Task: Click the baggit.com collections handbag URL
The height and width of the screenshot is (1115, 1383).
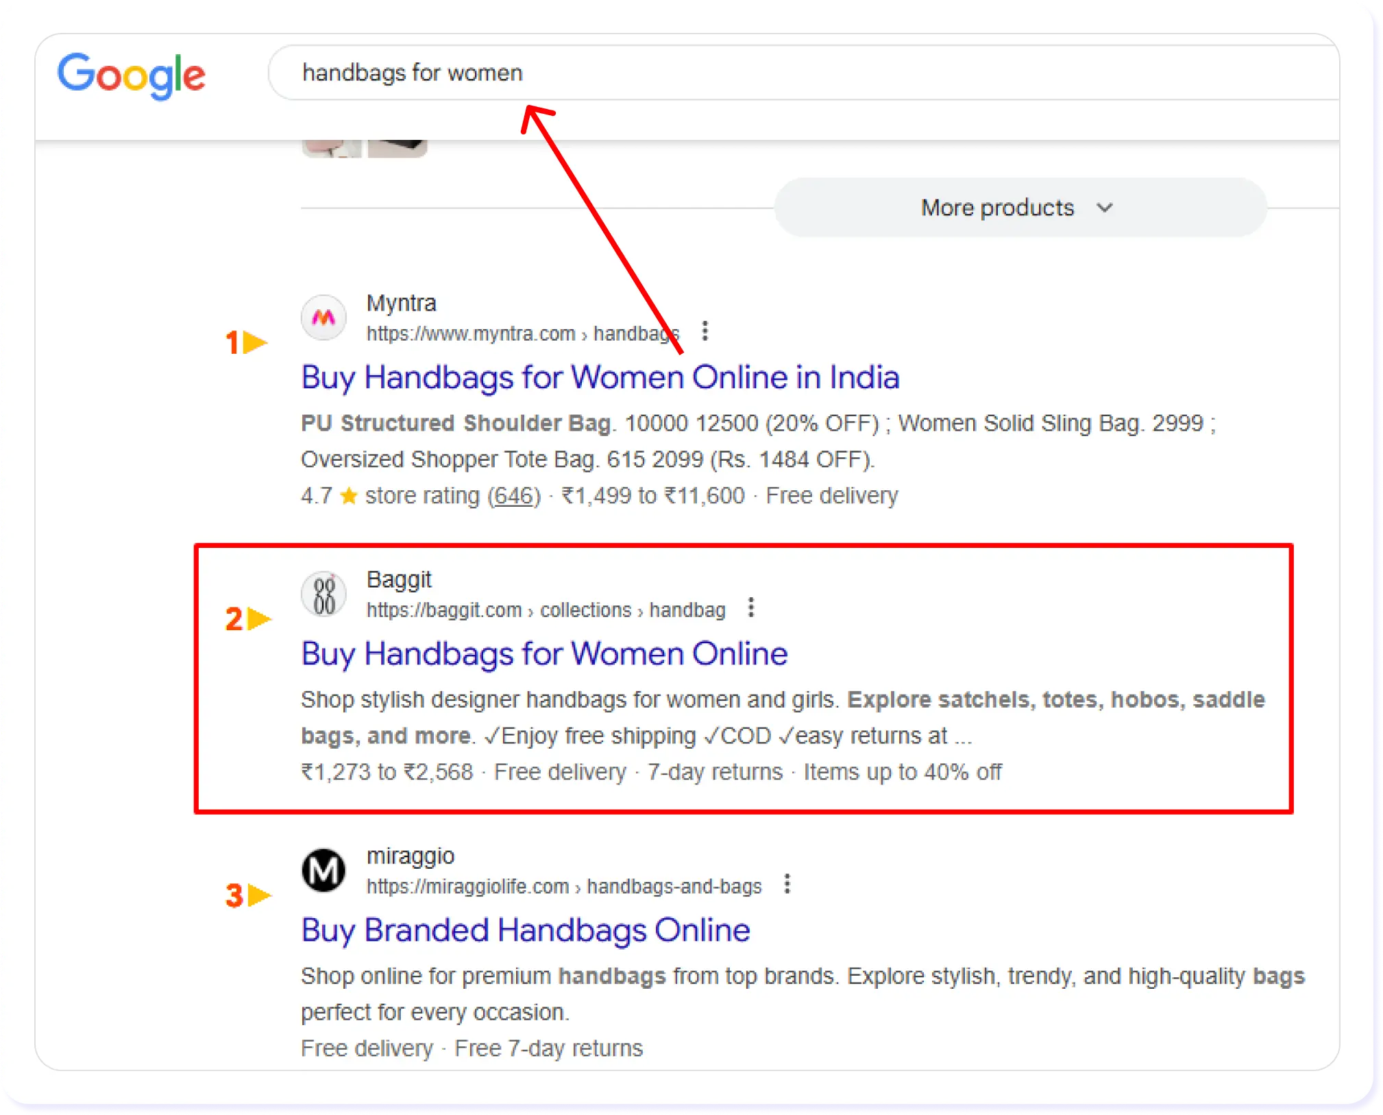Action: coord(546,610)
